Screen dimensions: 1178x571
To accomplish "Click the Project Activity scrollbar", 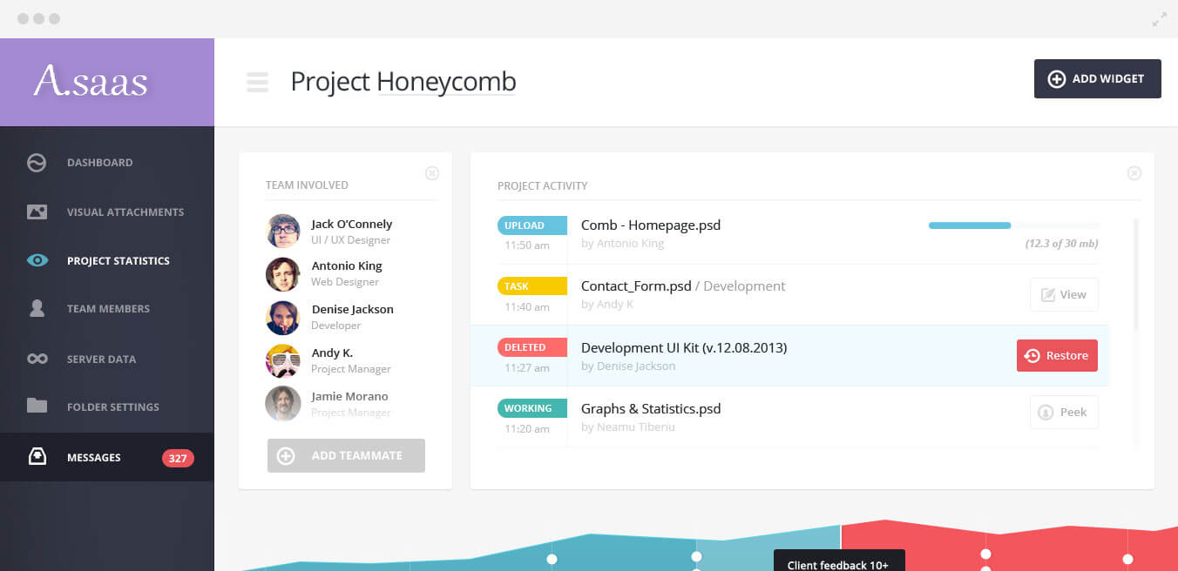I will click(x=1135, y=274).
